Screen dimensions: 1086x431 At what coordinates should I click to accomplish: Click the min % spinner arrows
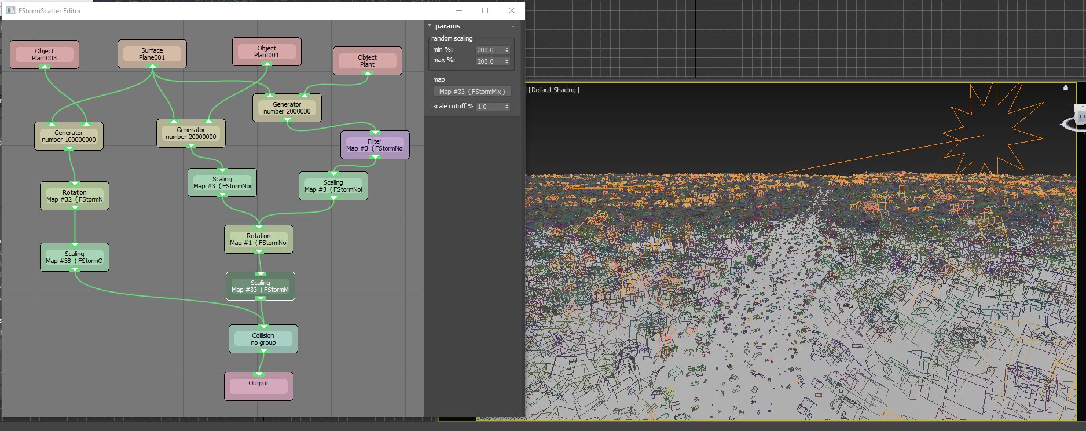507,50
